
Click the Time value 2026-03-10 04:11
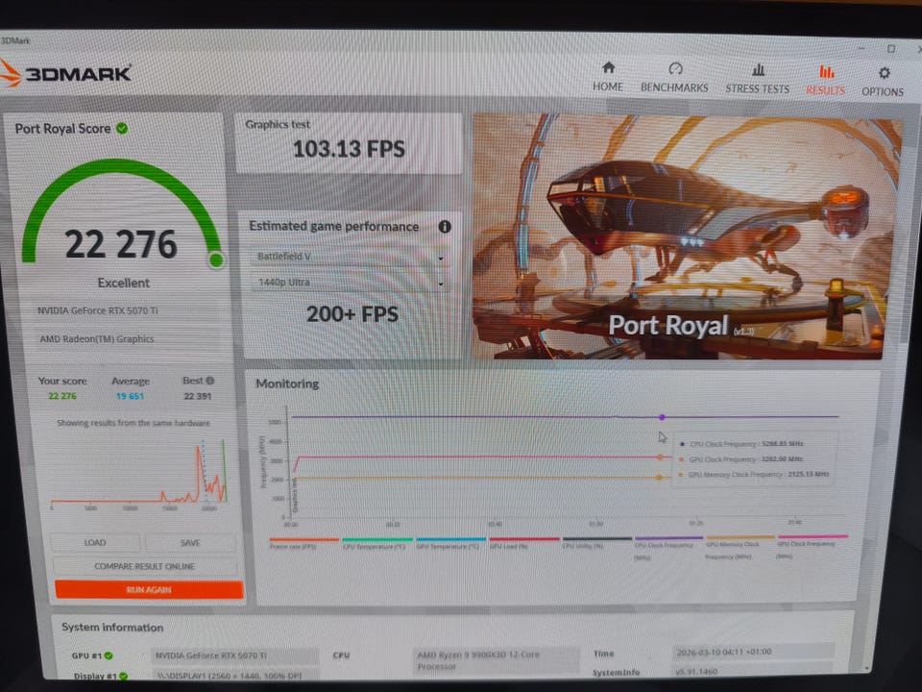(x=753, y=652)
